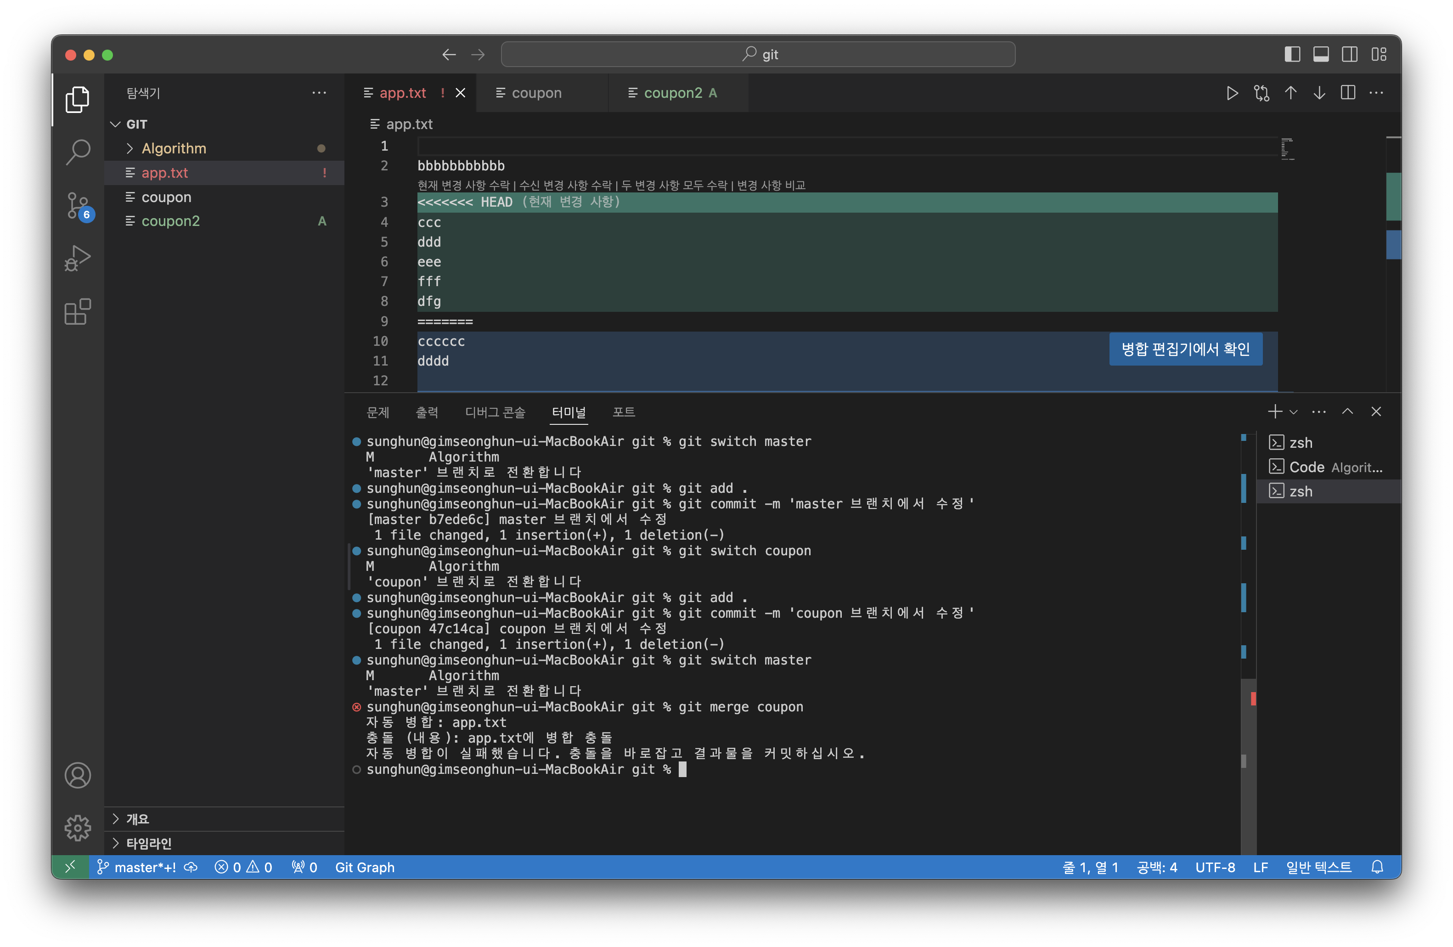Click the split editor right icon
Viewport: 1453px width, 947px height.
click(1347, 93)
